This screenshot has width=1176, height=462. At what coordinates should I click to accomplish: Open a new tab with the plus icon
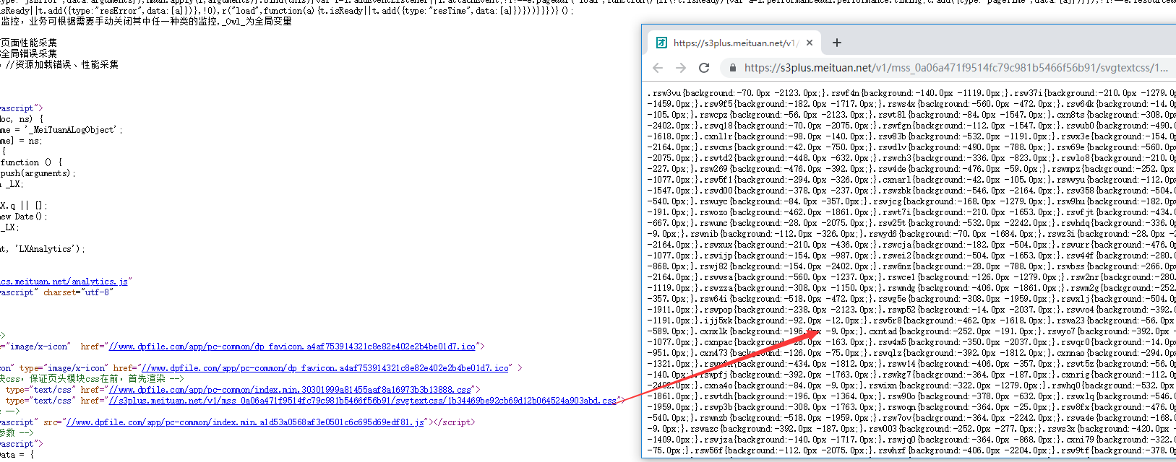coord(837,43)
